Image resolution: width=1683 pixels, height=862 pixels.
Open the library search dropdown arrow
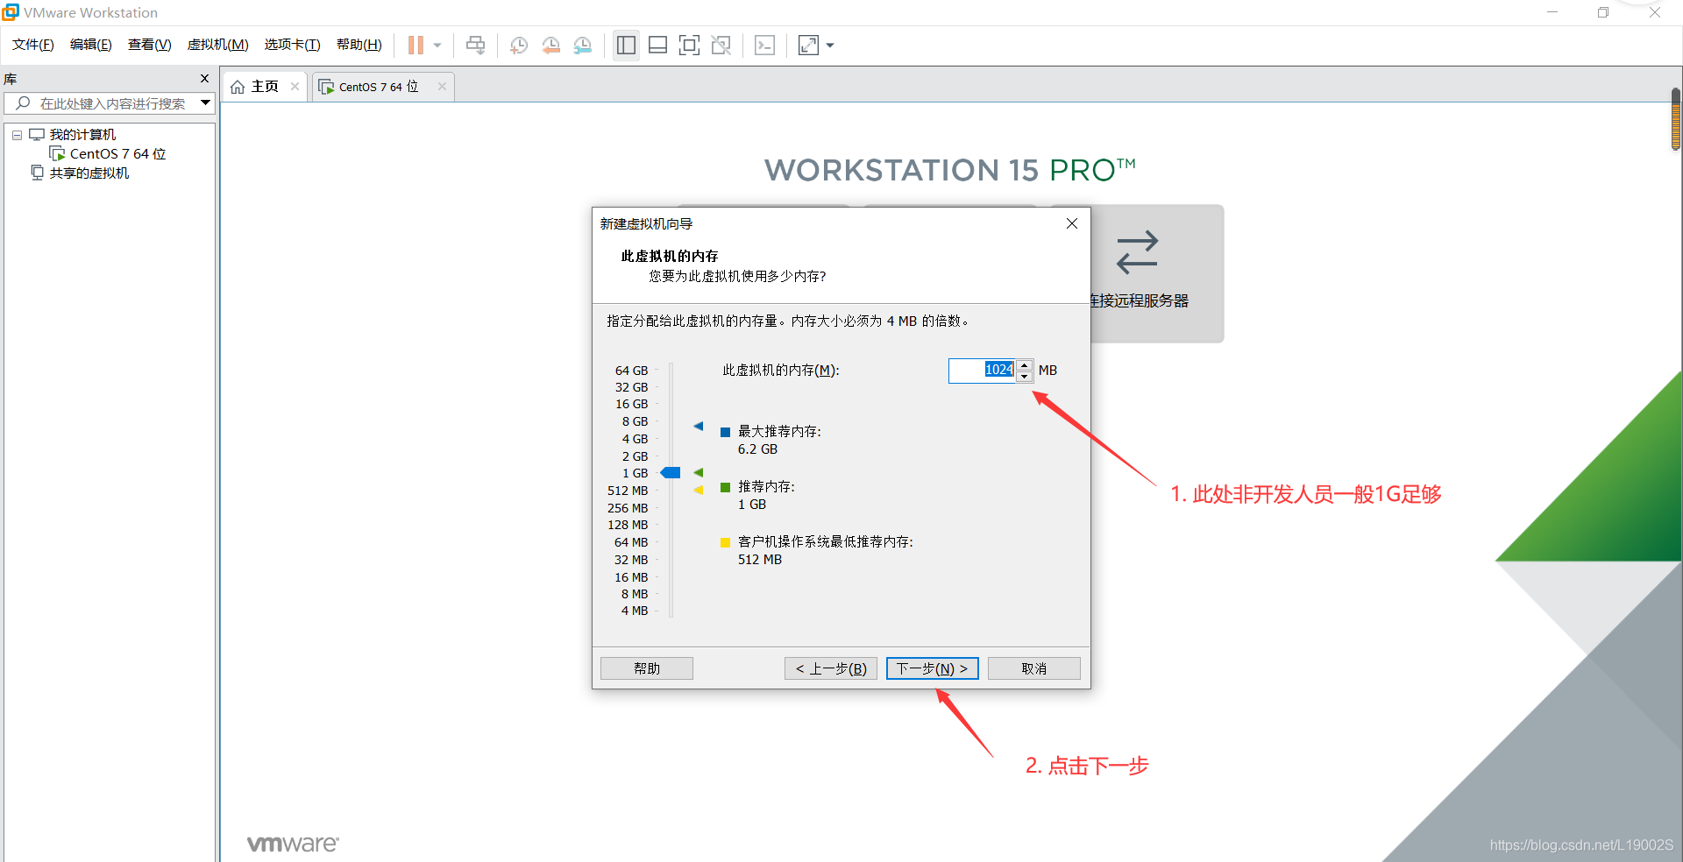(x=205, y=103)
